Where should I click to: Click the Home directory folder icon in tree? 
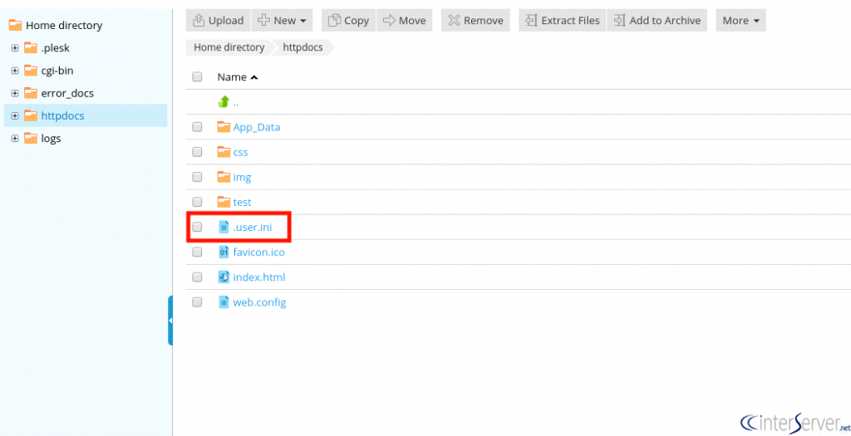(x=16, y=25)
